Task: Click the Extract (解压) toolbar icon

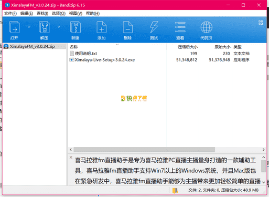Action: tap(44, 27)
